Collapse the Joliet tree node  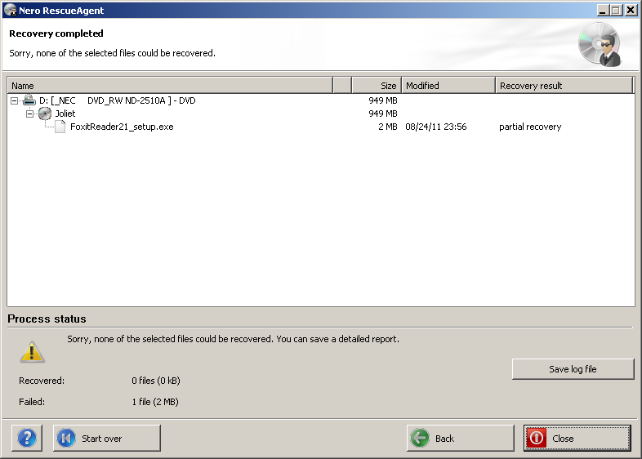coord(29,114)
